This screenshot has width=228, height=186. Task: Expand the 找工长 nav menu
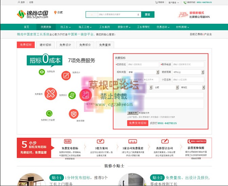pos(66,27)
